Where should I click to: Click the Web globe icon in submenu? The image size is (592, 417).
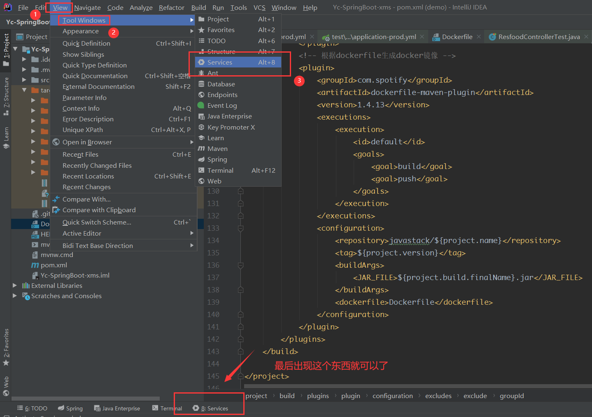[x=201, y=181]
